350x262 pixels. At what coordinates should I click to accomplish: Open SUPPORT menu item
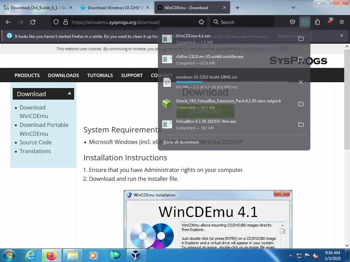132,75
